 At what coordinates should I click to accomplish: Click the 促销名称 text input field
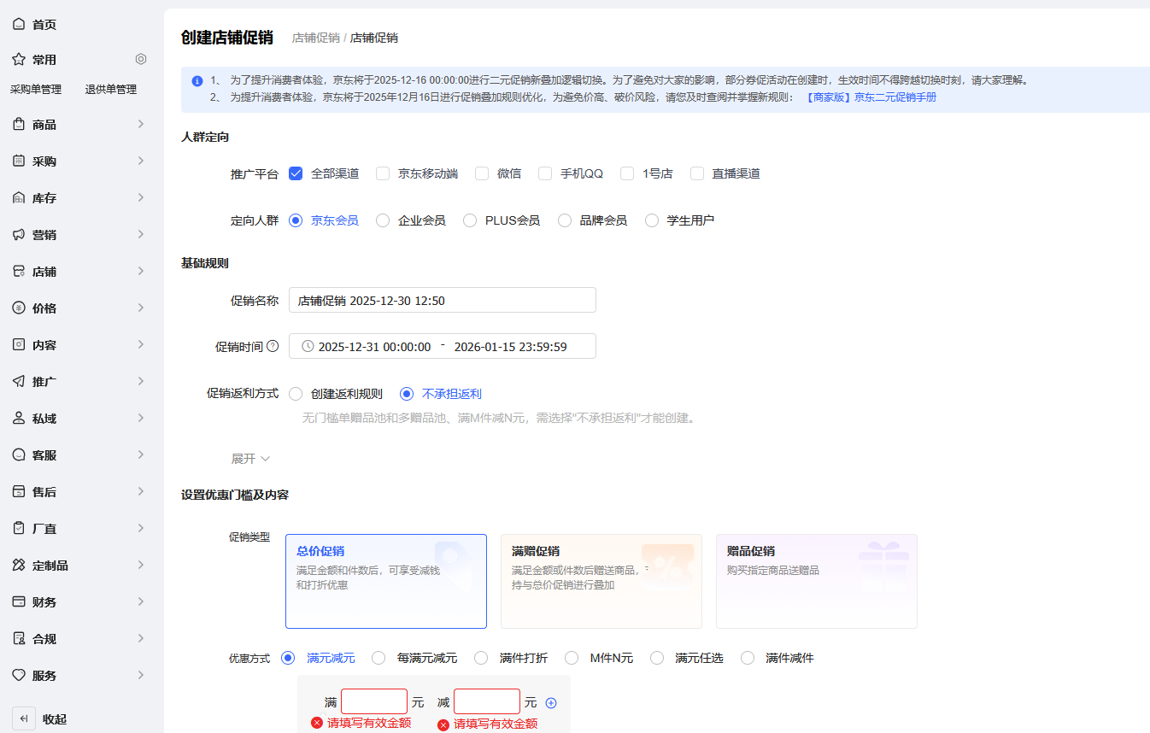click(442, 301)
